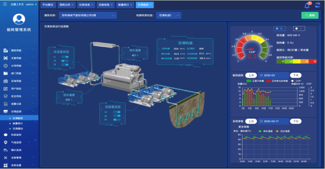Open the 地源热泵机组 unit dropdown
Viewport: 325px width, 169px height.
click(x=168, y=15)
